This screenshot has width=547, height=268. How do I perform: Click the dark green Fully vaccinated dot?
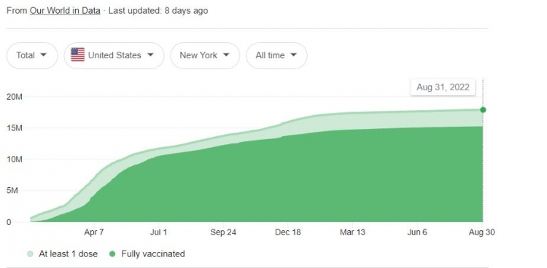[112, 254]
